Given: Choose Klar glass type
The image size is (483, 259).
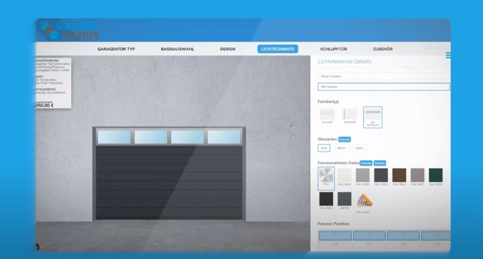Looking at the screenshot, I should [324, 148].
